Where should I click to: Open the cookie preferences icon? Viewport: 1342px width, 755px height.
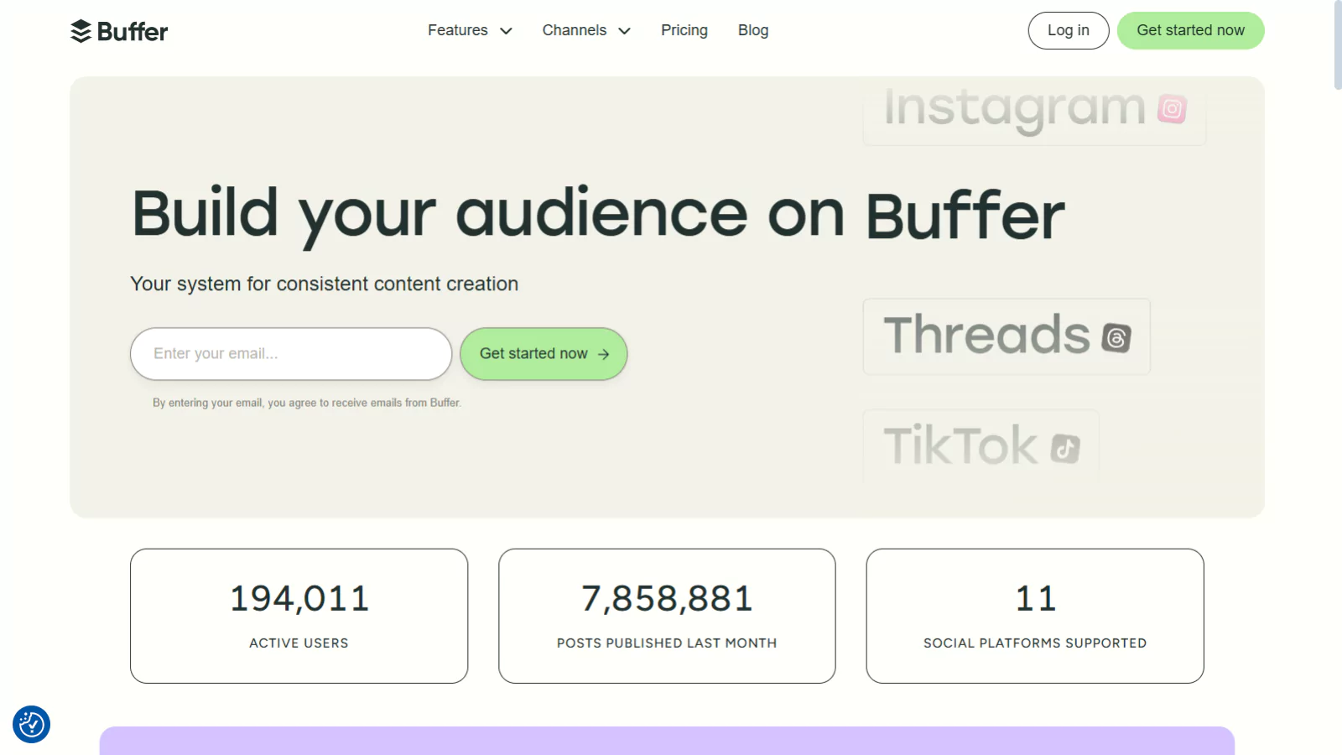point(31,724)
